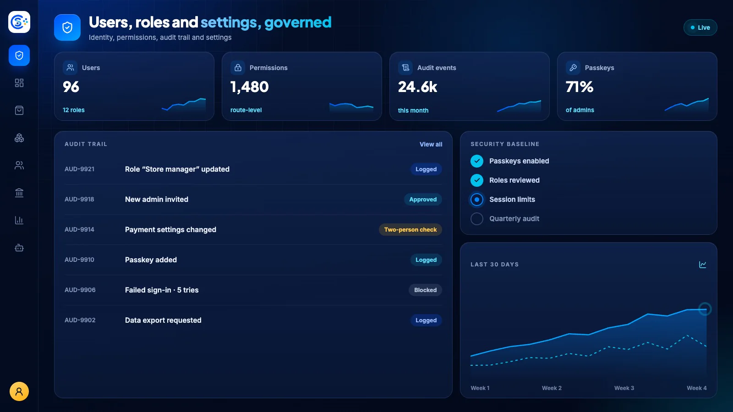Click the large shield icon beside page title
Image resolution: width=733 pixels, height=412 pixels.
coord(67,27)
